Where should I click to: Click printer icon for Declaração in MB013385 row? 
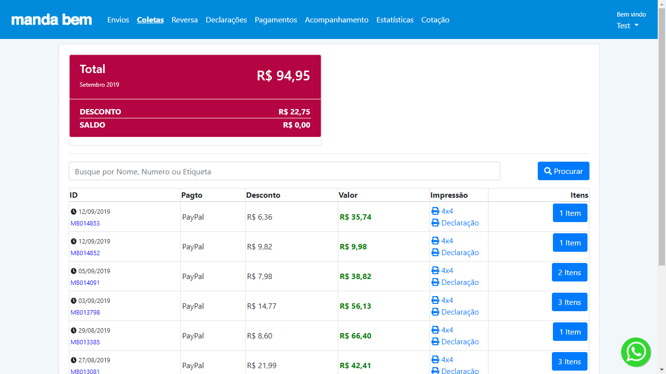coord(435,342)
